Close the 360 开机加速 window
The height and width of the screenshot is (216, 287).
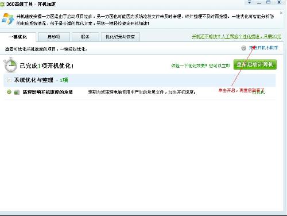tap(279, 2)
